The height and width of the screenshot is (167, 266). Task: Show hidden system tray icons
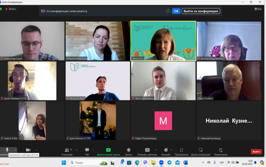203,163
